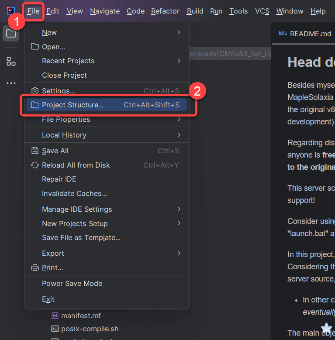Open the Tools menu
This screenshot has width=335, height=340.
(238, 11)
